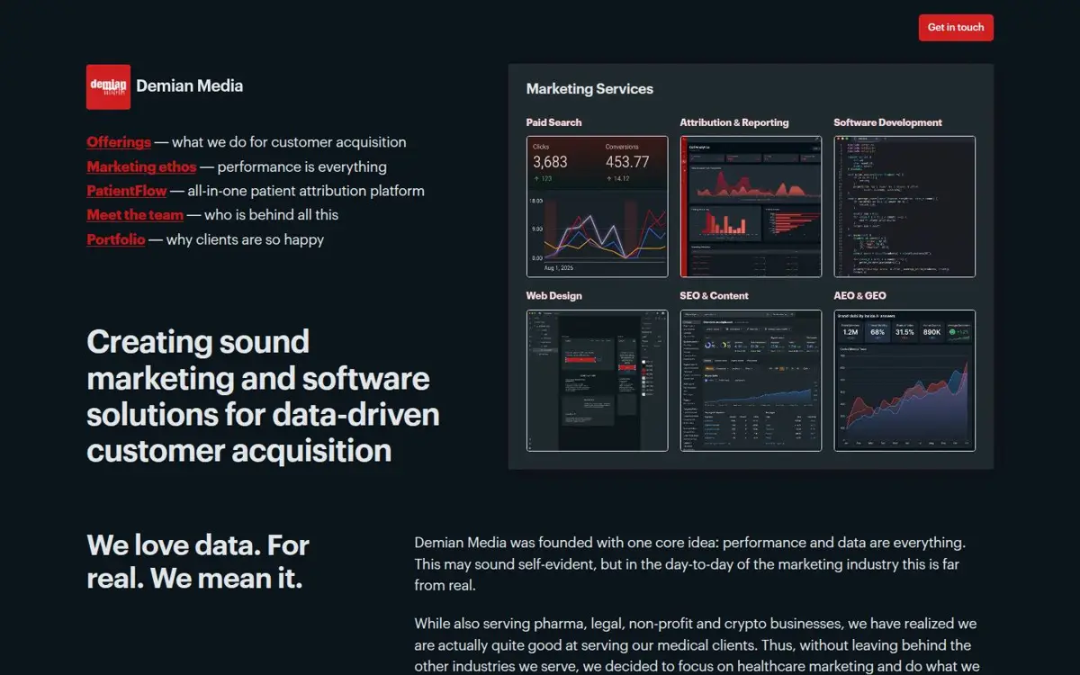1080x675 pixels.
Task: Open the Offerings link
Action: 119,142
